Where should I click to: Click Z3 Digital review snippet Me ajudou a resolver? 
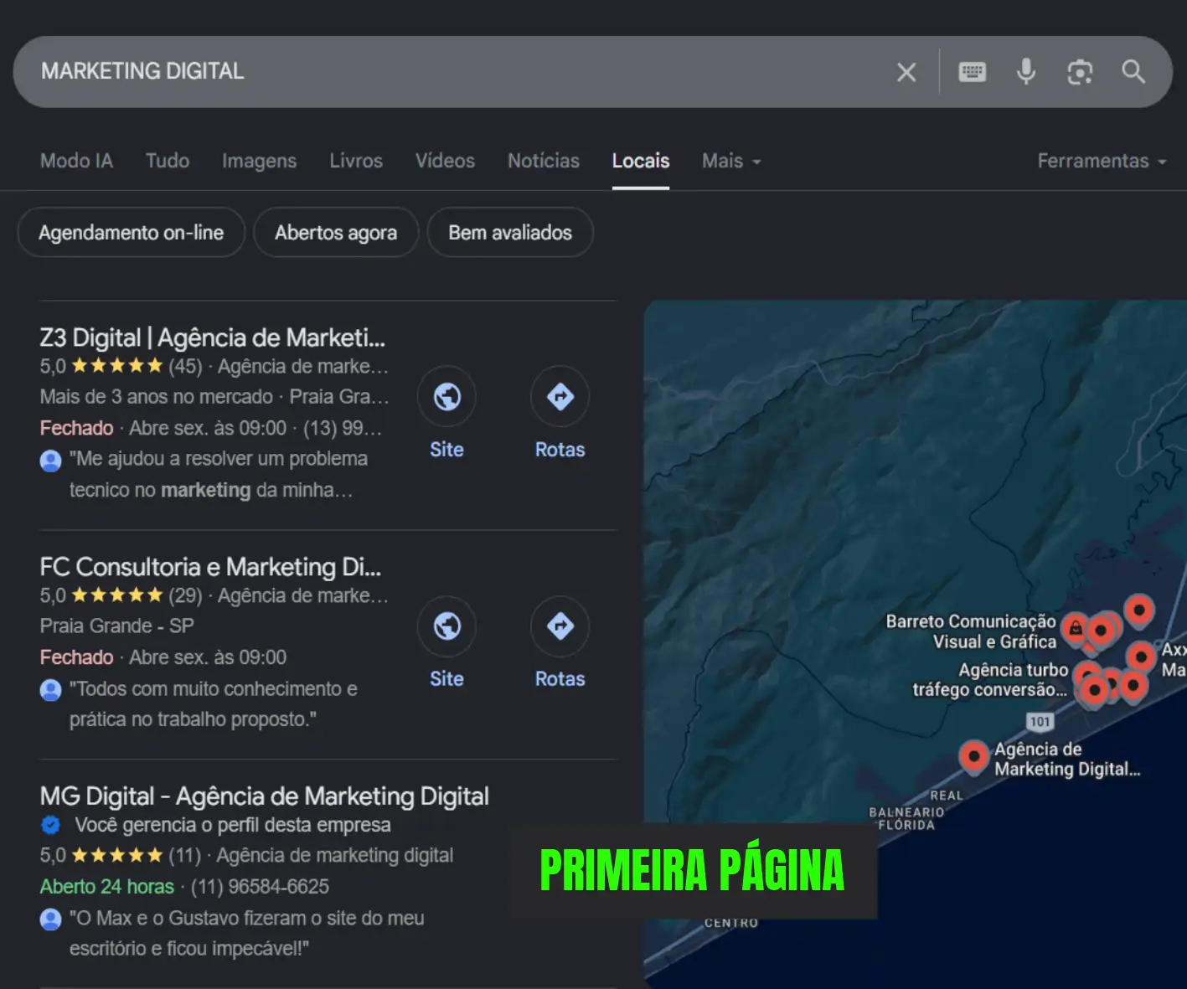click(219, 474)
